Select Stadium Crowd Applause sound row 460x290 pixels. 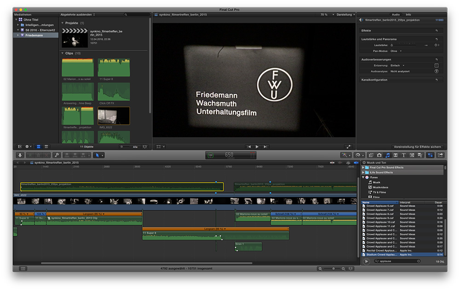402,255
